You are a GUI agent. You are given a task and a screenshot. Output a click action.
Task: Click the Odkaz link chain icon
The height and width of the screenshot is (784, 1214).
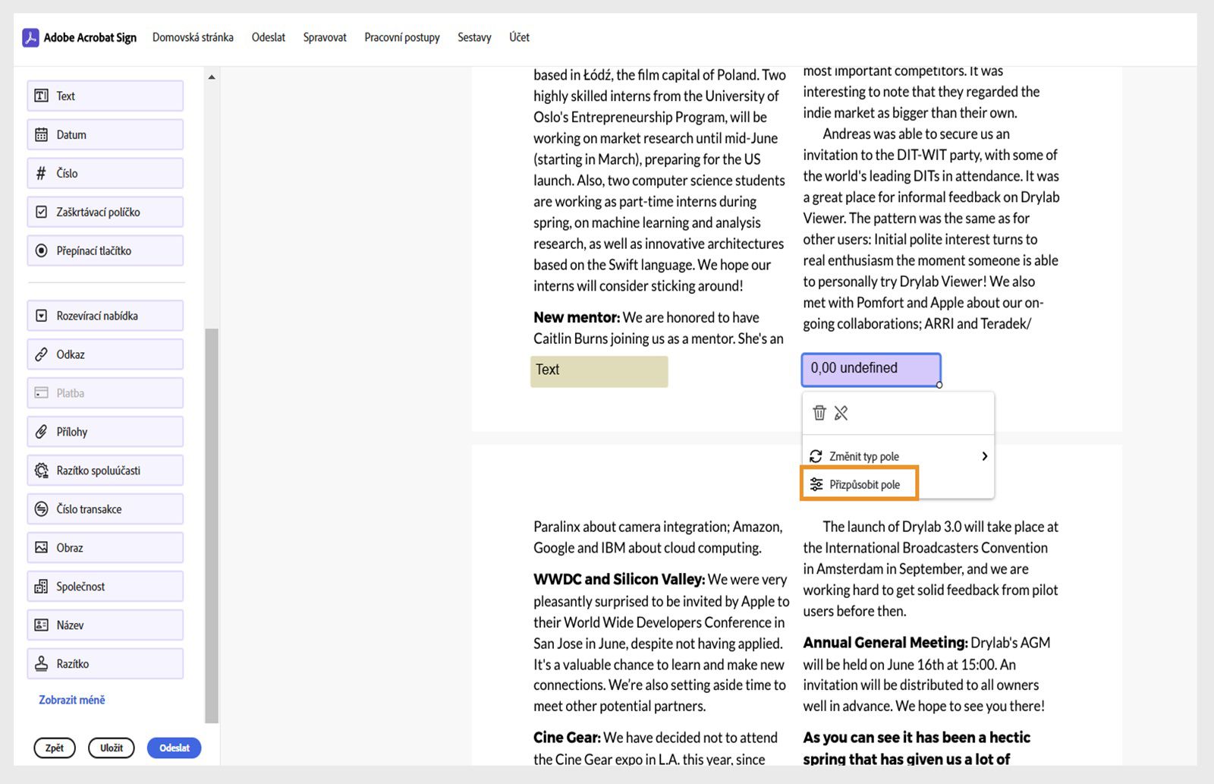point(42,354)
